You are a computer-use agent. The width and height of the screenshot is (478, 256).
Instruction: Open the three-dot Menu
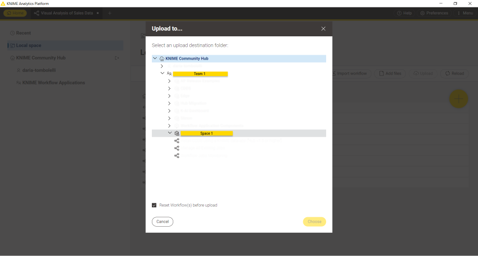click(465, 13)
